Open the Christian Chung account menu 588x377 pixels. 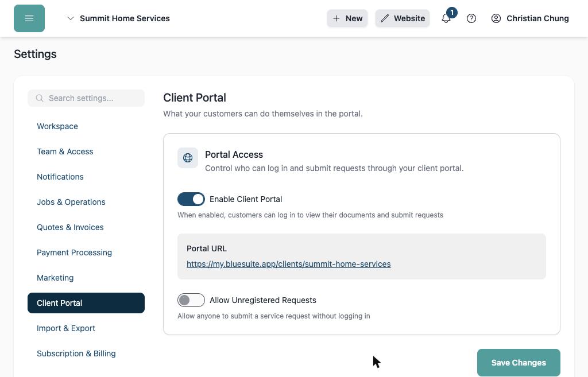(x=530, y=18)
